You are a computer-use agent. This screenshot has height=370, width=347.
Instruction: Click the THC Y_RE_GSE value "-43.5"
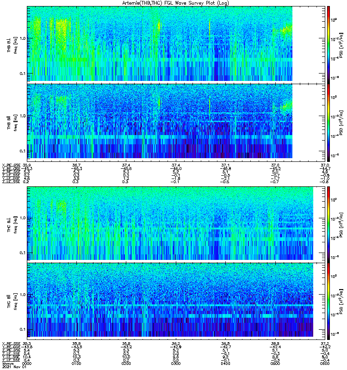pos(76,347)
